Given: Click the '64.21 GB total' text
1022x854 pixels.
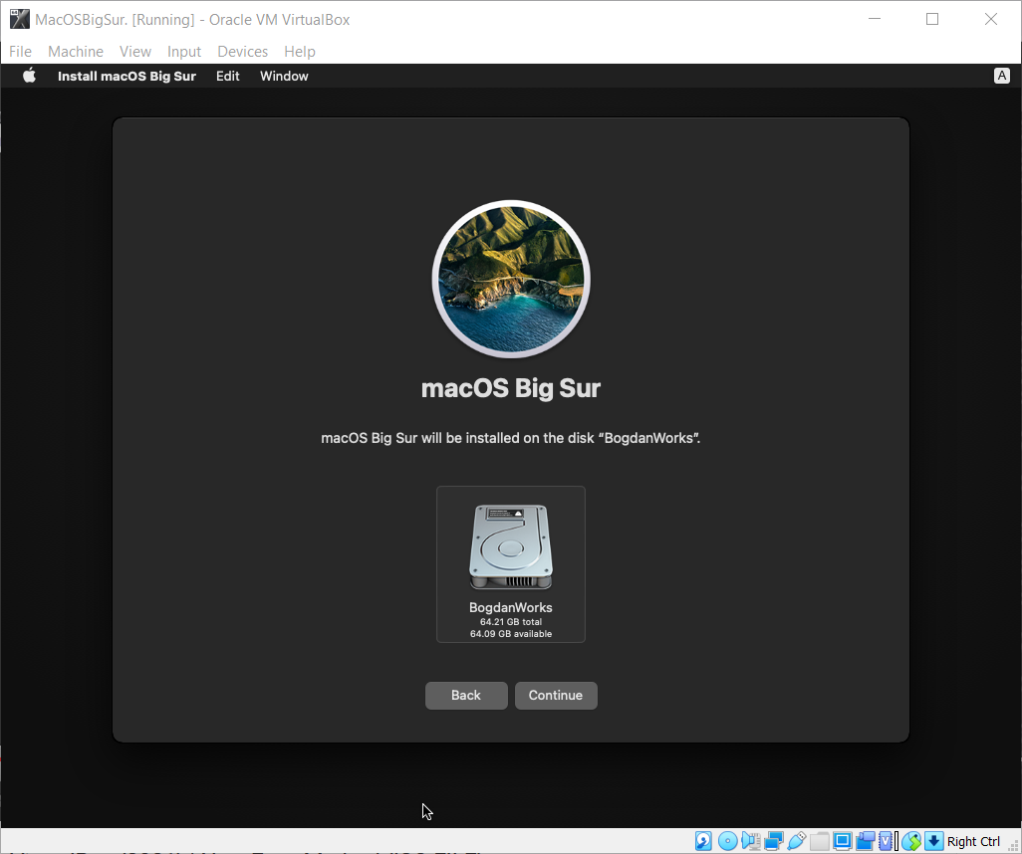Looking at the screenshot, I should click(511, 622).
